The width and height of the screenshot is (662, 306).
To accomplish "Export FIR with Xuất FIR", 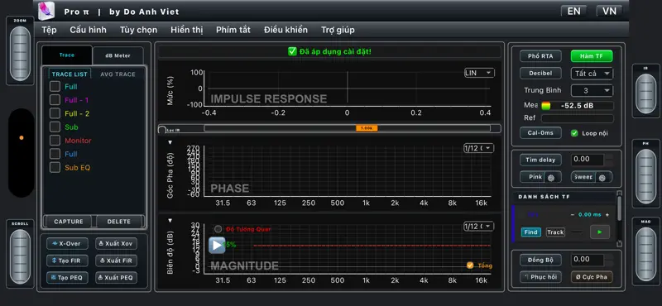I will (116, 261).
